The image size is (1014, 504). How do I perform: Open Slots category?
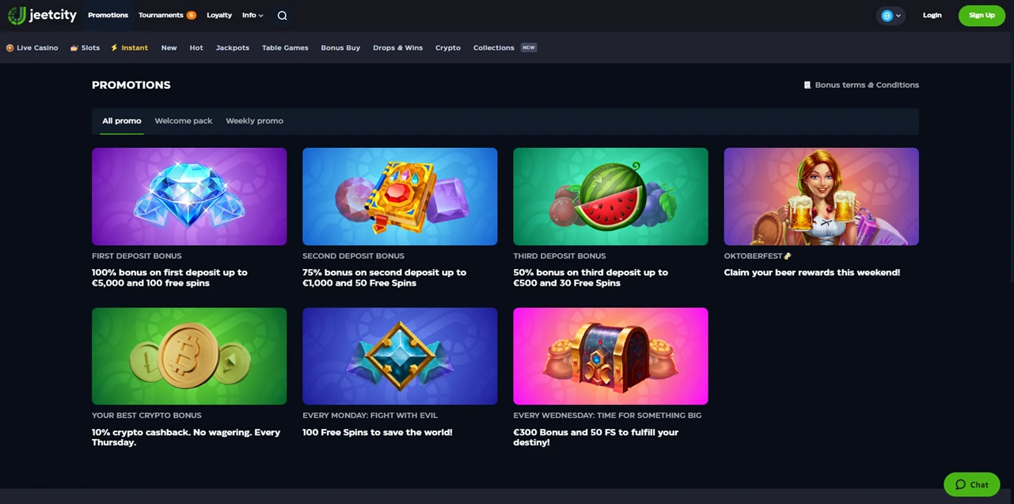click(x=85, y=47)
